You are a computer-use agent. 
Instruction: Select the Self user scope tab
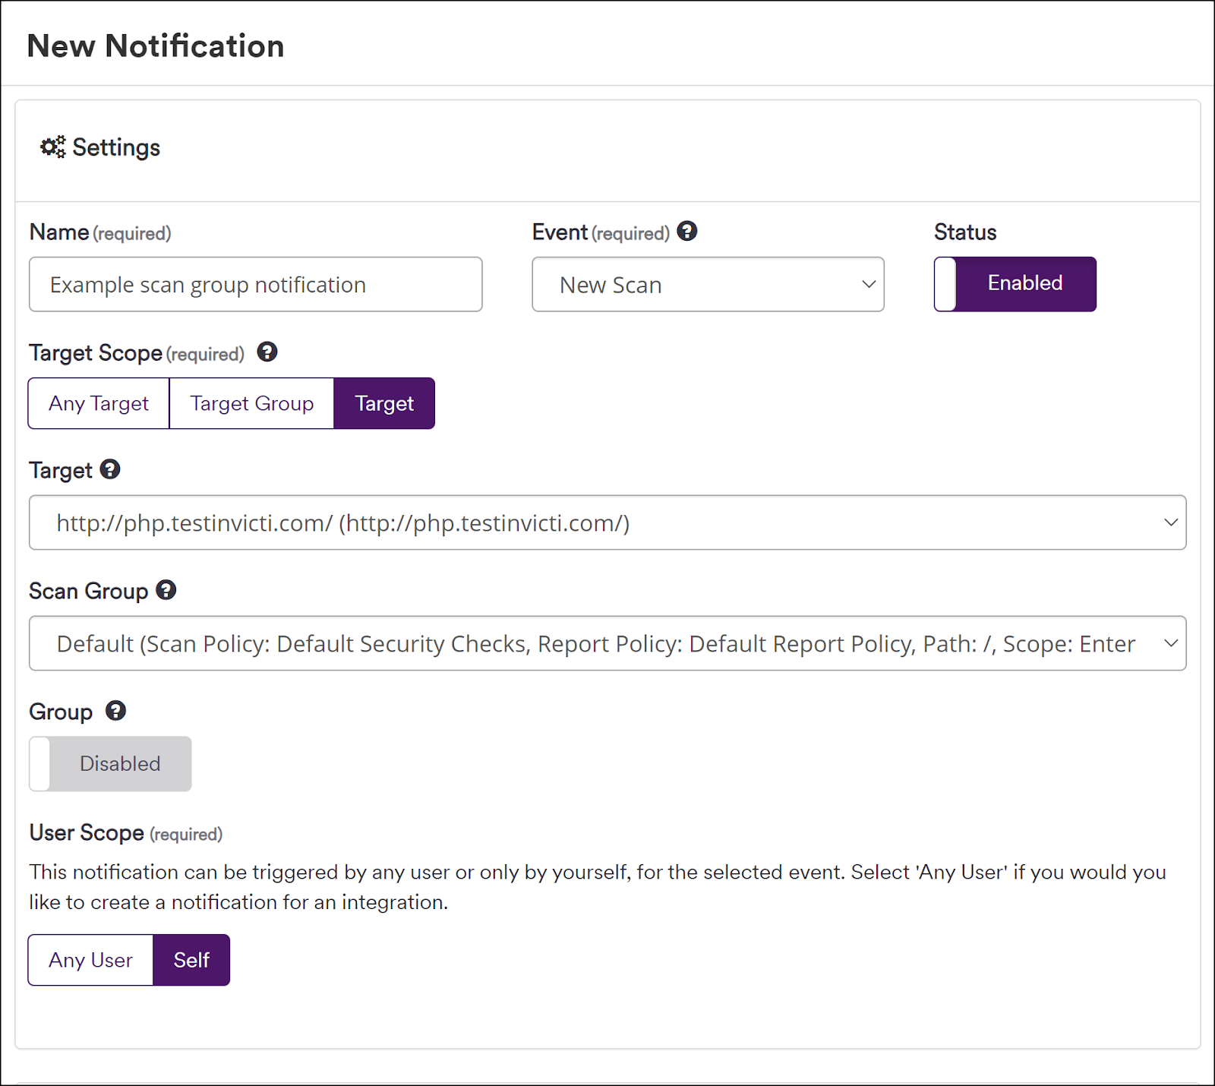pyautogui.click(x=191, y=959)
